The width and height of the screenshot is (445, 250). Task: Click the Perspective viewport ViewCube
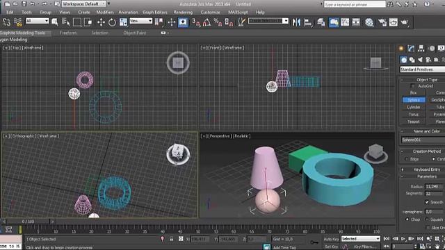[x=375, y=153]
